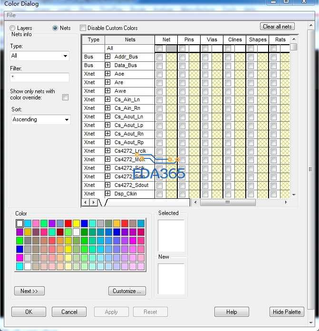Select the Cs_Ain_Ln net name
319x331 pixels.
point(127,99)
